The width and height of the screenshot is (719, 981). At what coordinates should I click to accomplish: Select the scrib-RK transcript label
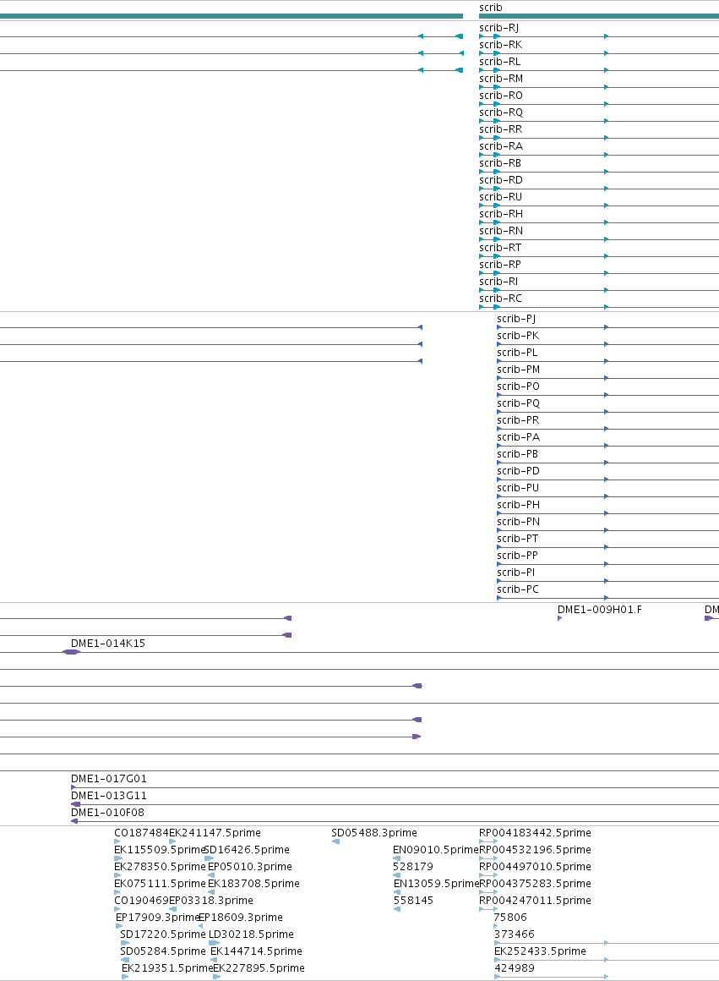[x=500, y=45]
